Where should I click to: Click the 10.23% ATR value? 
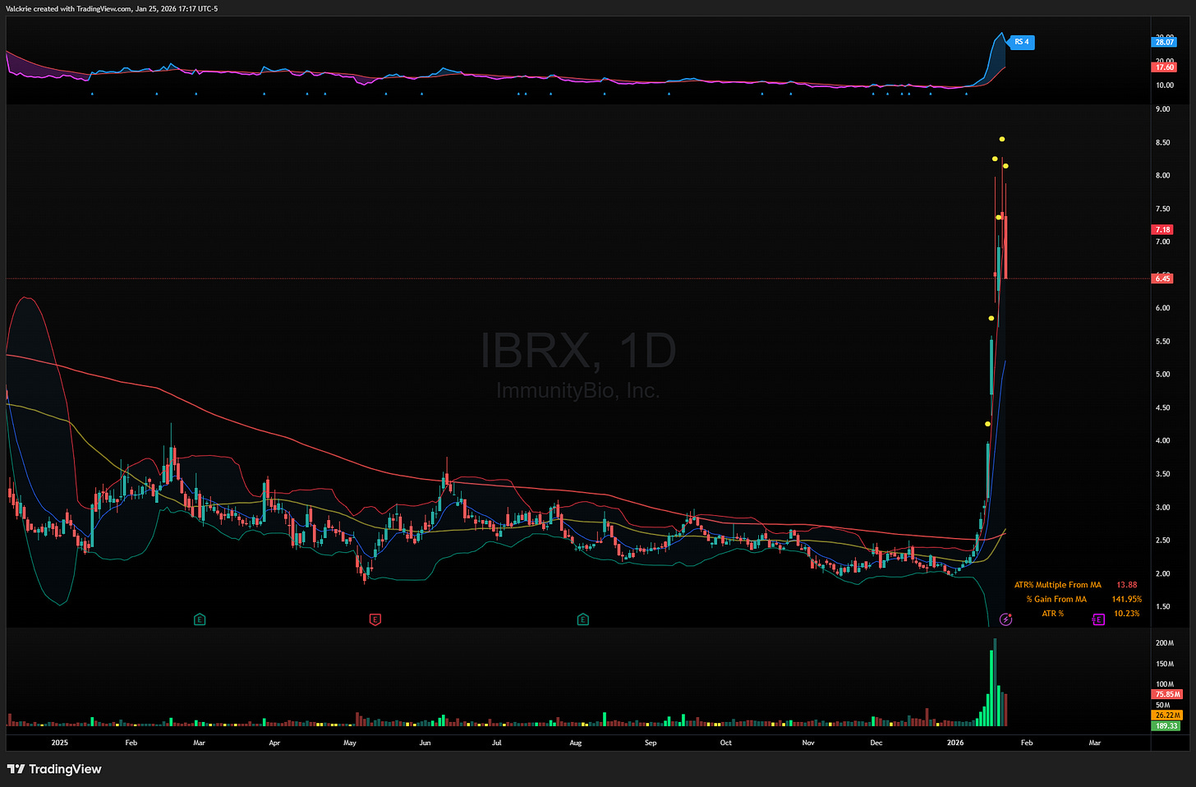pyautogui.click(x=1126, y=613)
